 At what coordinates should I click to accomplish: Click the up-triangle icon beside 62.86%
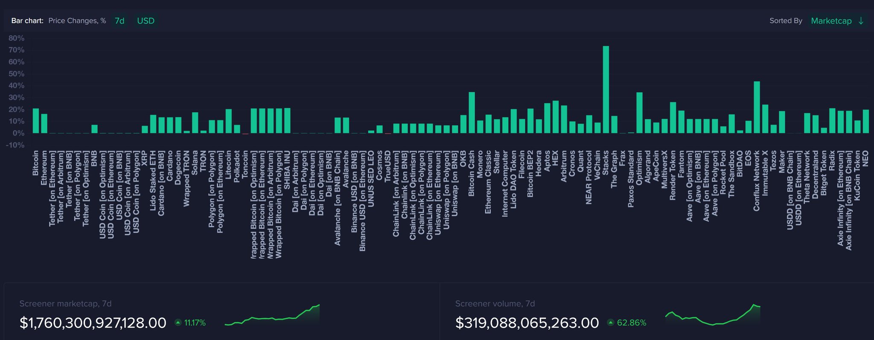(611, 322)
